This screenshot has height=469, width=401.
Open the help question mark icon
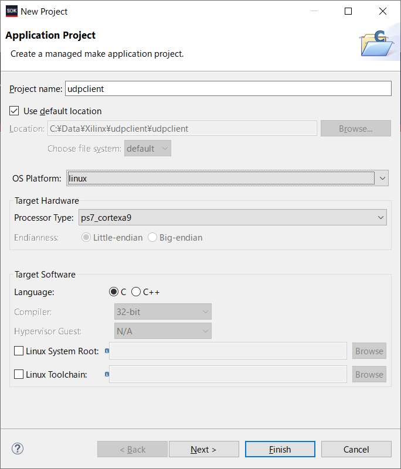click(18, 449)
